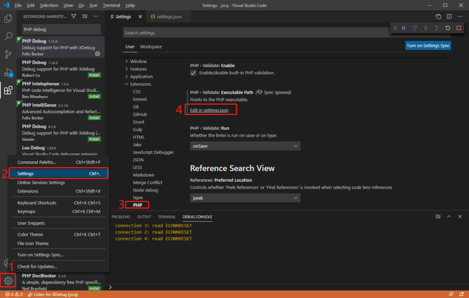
Task: Step over in debug toolbar
Action: [414, 28]
